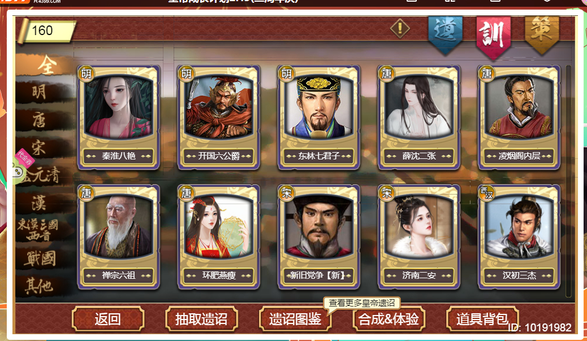Open the 道具背包 button
The height and width of the screenshot is (341, 587).
click(482, 319)
